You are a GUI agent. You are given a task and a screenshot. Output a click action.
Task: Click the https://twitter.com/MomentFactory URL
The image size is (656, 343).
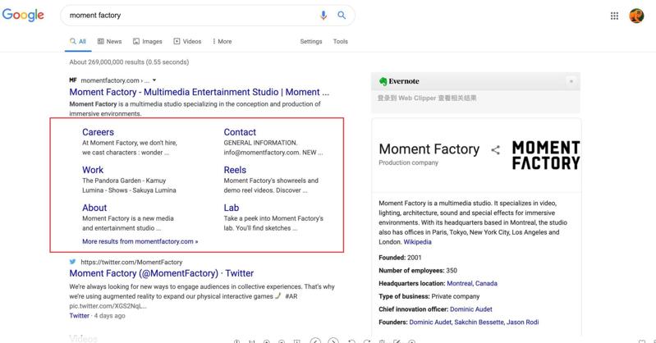(x=131, y=262)
